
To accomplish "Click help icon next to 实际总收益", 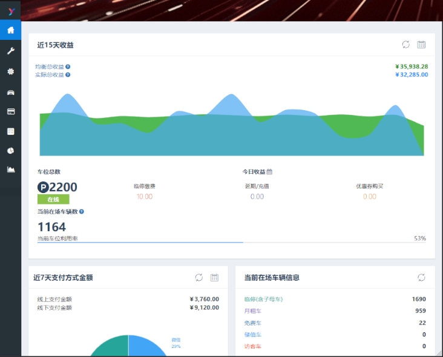I will click(x=68, y=75).
